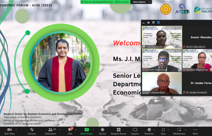212x136 pixels.
Task: Open the Reactions icon
Action: 149,130
